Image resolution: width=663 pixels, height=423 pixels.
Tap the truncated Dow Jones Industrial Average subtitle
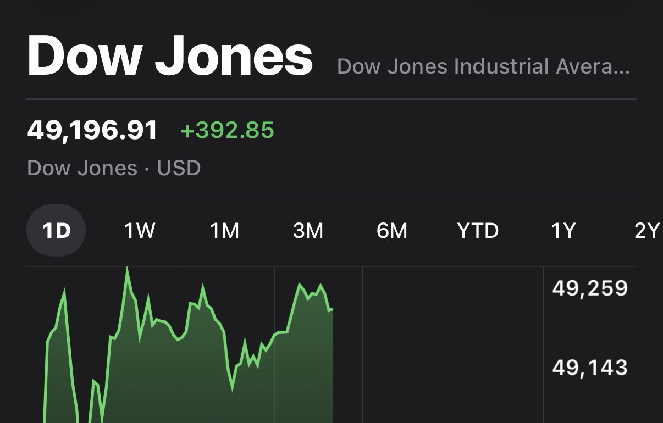483,67
